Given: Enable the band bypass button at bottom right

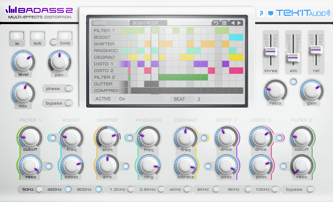Looking at the screenshot, I should click(310, 189).
